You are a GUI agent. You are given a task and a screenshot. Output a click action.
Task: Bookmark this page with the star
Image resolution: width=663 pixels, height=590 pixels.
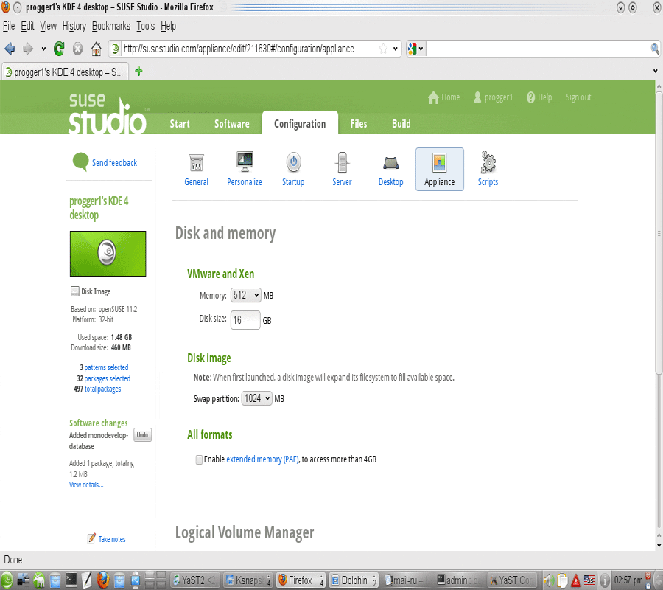pyautogui.click(x=383, y=49)
